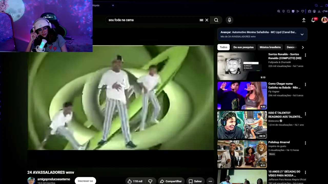Open more actions menu beside 'Salvar'
328x184 pixels.
click(210, 181)
